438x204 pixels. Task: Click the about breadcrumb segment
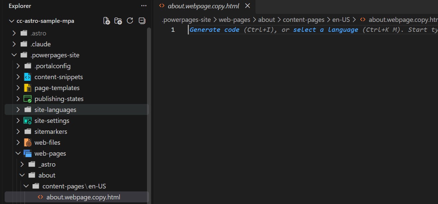point(266,20)
